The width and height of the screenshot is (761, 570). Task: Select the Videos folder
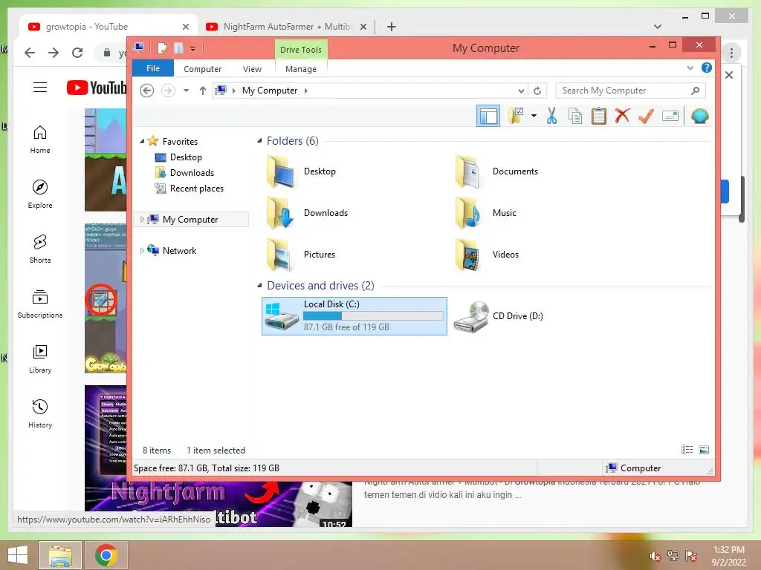pyautogui.click(x=487, y=255)
